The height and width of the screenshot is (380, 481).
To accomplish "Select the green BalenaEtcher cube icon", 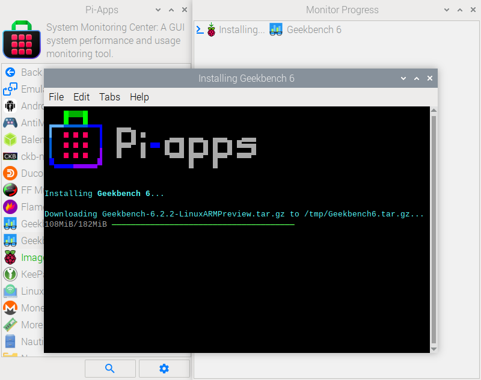I will point(10,139).
